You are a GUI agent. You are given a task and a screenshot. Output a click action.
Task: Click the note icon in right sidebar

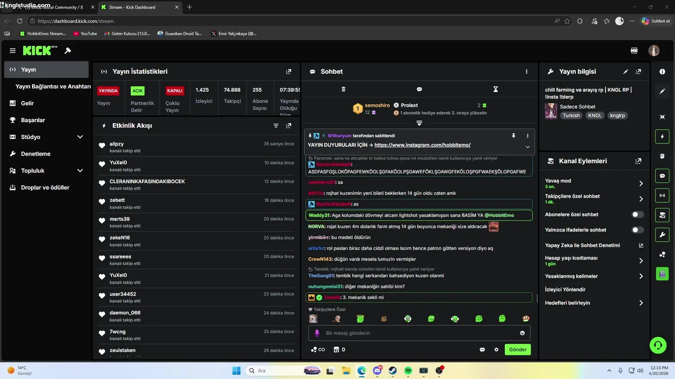tap(662, 156)
